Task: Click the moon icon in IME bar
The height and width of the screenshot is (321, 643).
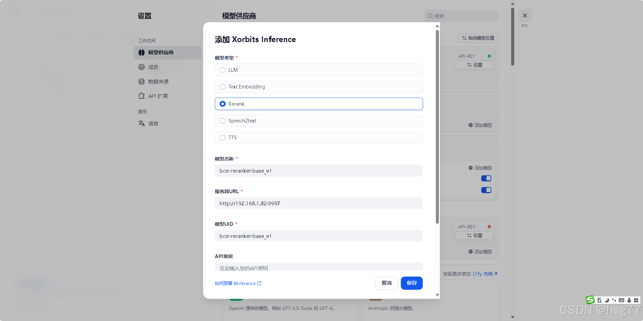Action: point(607,300)
